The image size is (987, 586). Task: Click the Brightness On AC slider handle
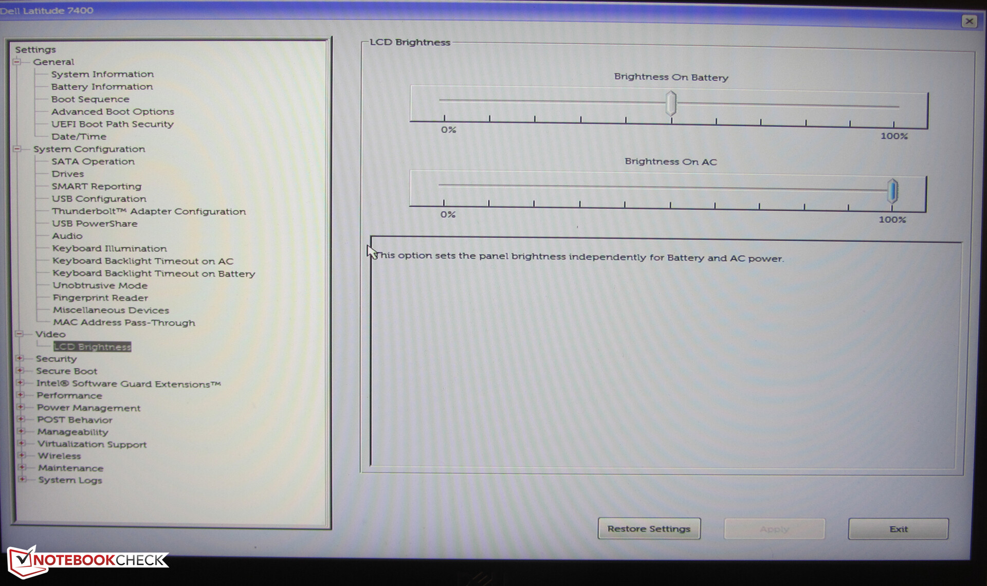pyautogui.click(x=893, y=191)
